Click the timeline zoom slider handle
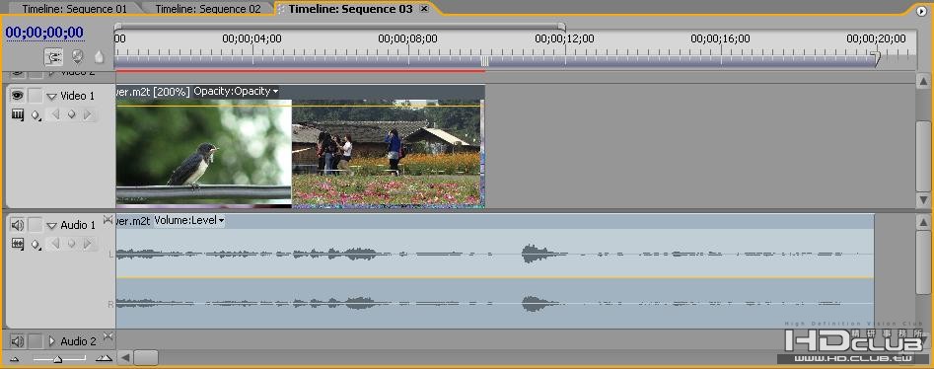 (x=58, y=359)
